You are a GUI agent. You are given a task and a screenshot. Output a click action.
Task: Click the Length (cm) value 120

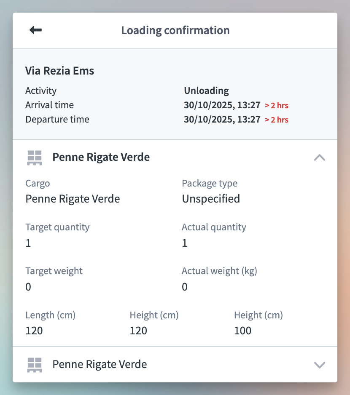(34, 331)
